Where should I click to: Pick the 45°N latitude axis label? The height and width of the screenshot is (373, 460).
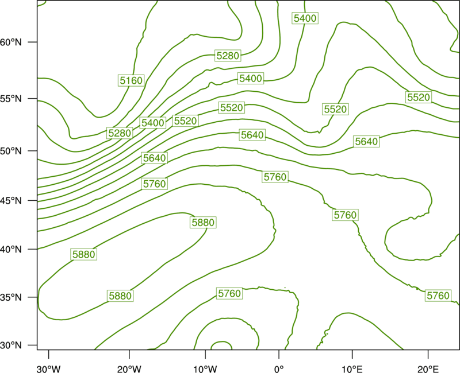pos(11,201)
